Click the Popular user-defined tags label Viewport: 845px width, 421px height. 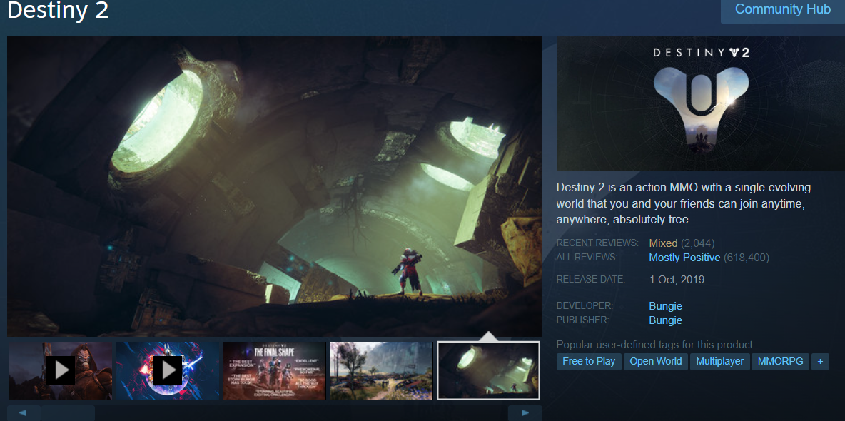(656, 345)
